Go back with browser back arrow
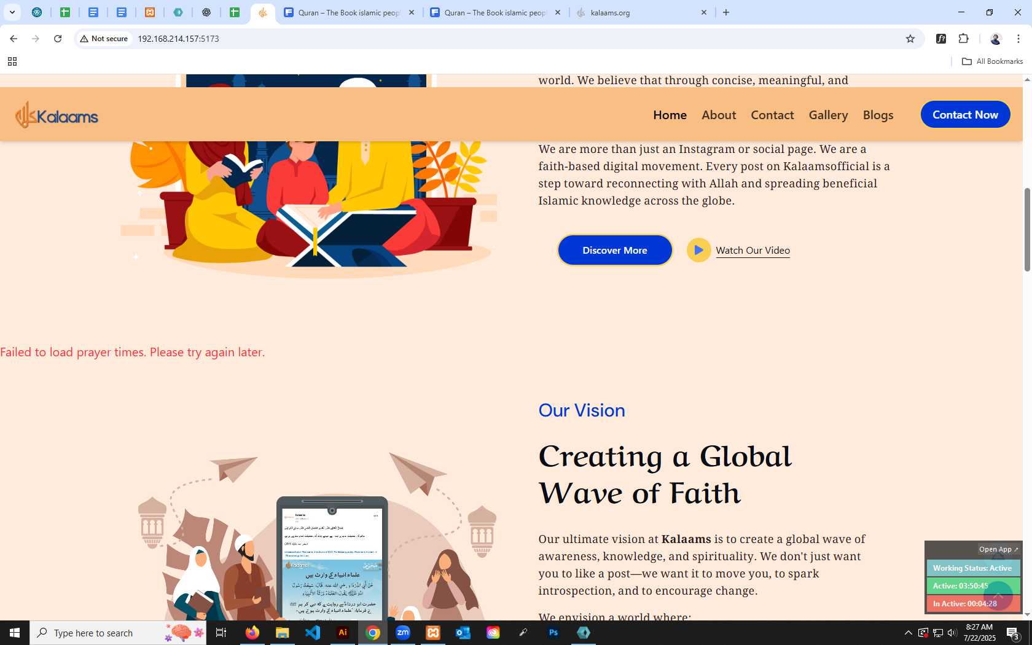1032x645 pixels. coord(14,39)
